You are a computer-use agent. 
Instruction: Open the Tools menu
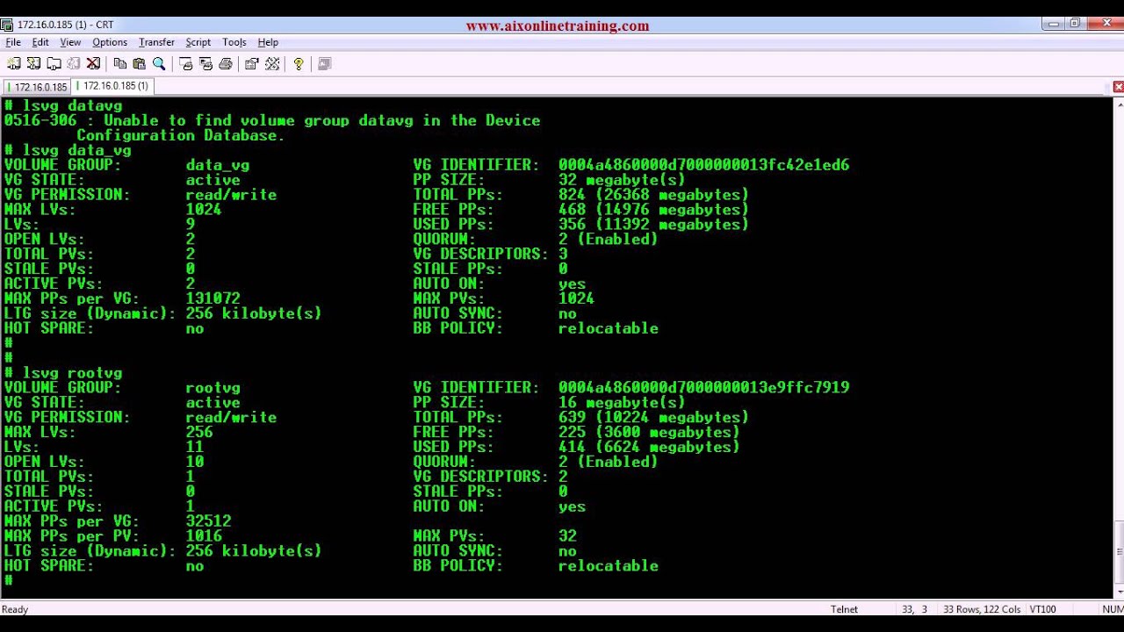point(234,42)
